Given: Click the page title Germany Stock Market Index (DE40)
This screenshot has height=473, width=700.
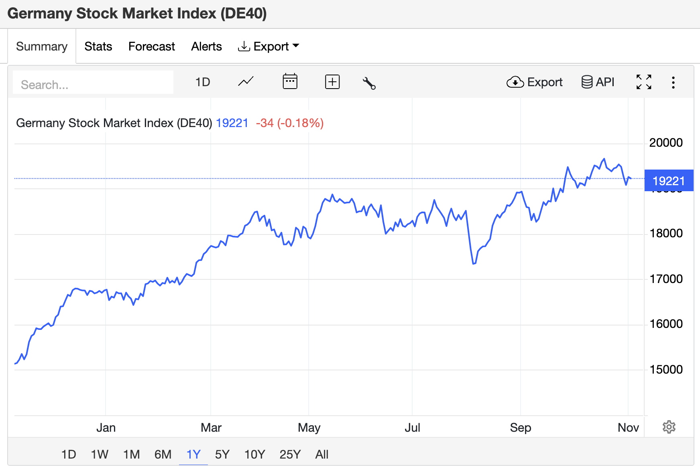Looking at the screenshot, I should [137, 14].
